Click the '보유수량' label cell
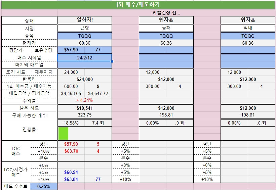Screen dimensions: 276x190 (x=43, y=50)
